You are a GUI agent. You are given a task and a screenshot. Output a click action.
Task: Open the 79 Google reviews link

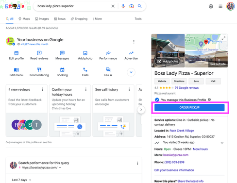(x=186, y=88)
